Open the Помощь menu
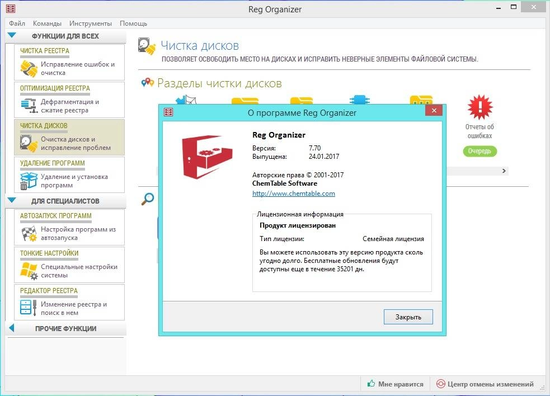Screen dimensions: 550x396 pyautogui.click(x=133, y=23)
